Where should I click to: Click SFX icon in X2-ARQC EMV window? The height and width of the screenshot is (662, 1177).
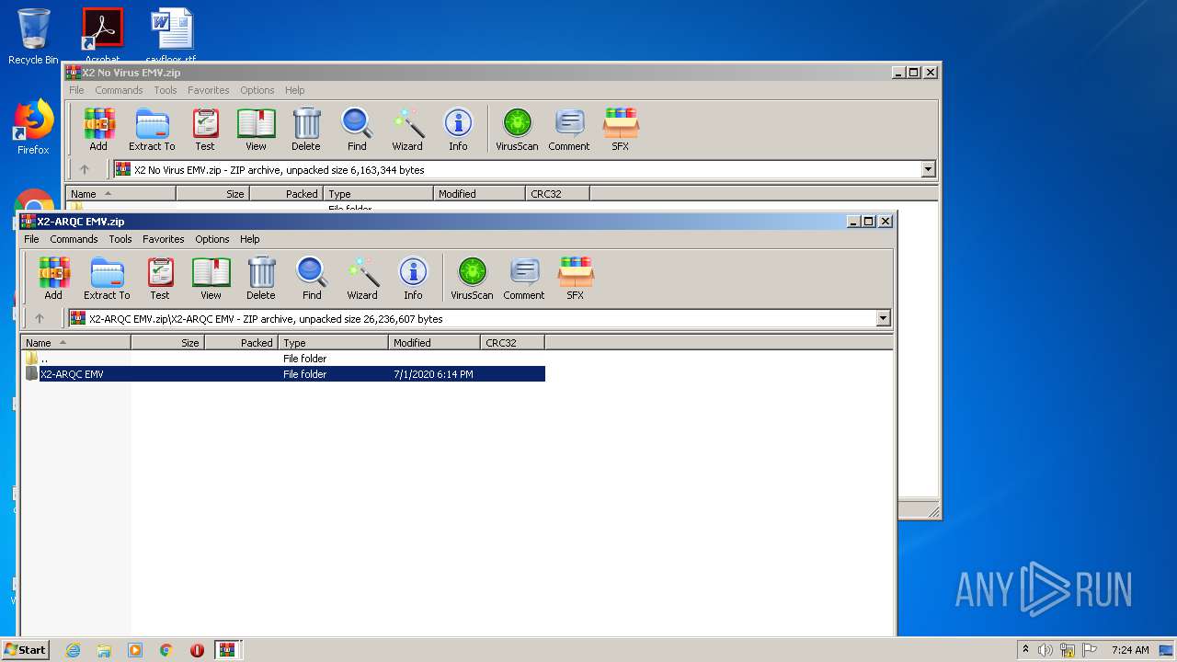[576, 279]
